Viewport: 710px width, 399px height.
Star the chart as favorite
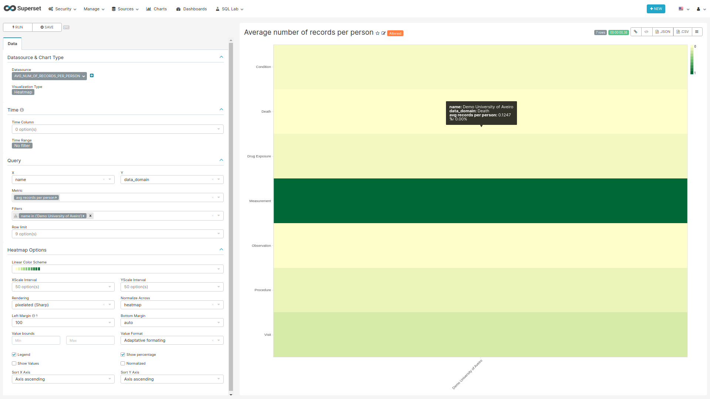coord(378,33)
